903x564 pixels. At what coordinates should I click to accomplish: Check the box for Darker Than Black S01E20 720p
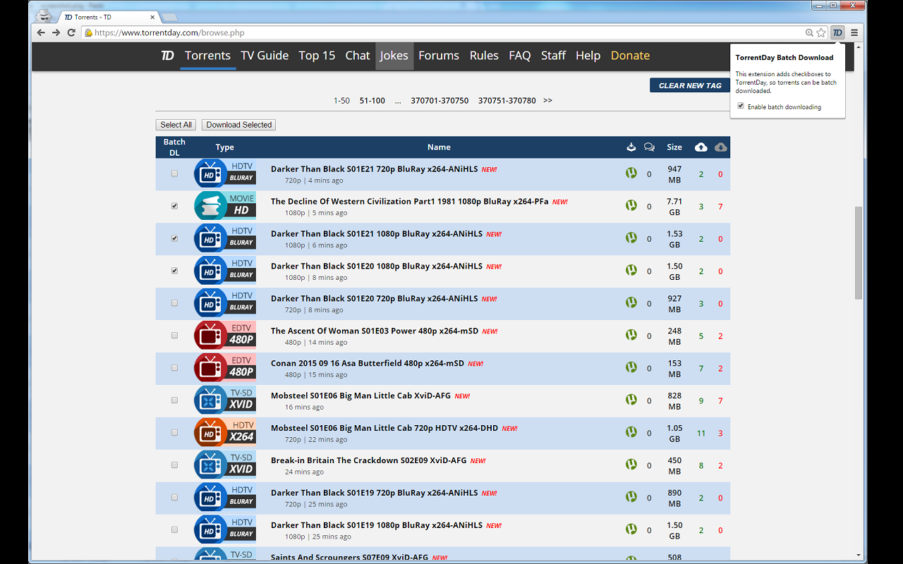tap(174, 303)
